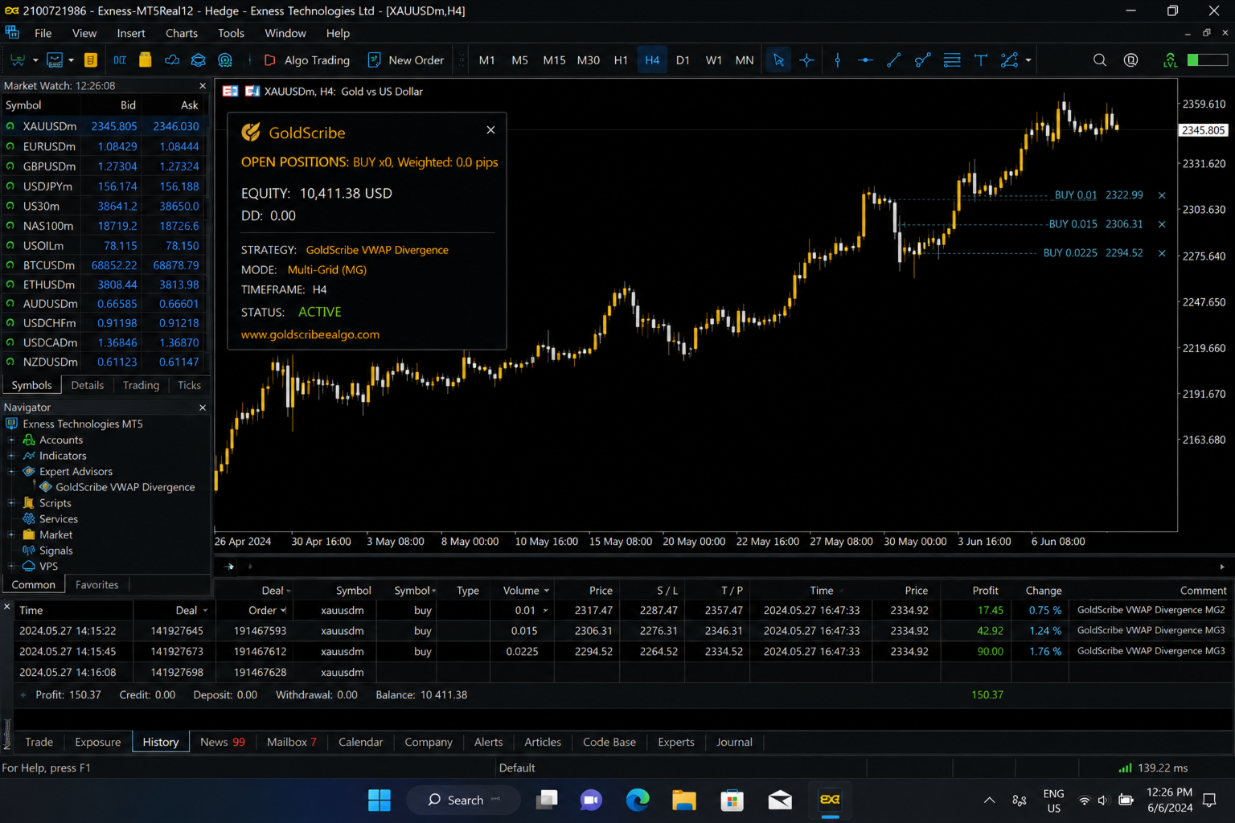The height and width of the screenshot is (823, 1235).
Task: Open the Calendar tab
Action: tap(360, 742)
